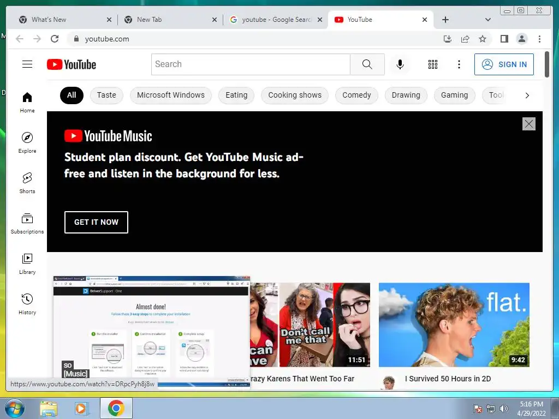This screenshot has height=419, width=559.
Task: Select the Cooking shows filter chip
Action: [295, 95]
